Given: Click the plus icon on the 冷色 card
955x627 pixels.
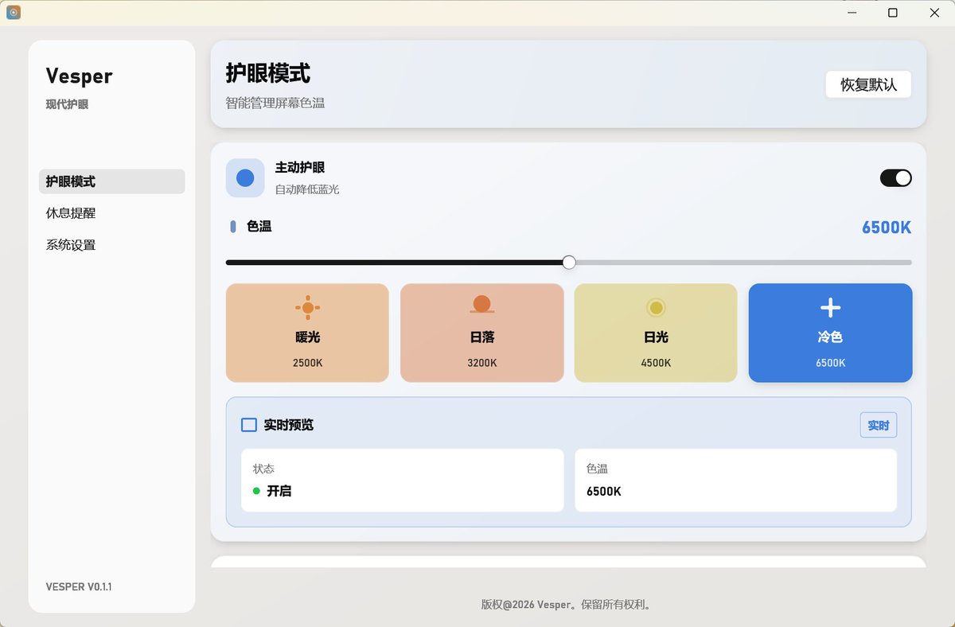Looking at the screenshot, I should click(x=830, y=307).
